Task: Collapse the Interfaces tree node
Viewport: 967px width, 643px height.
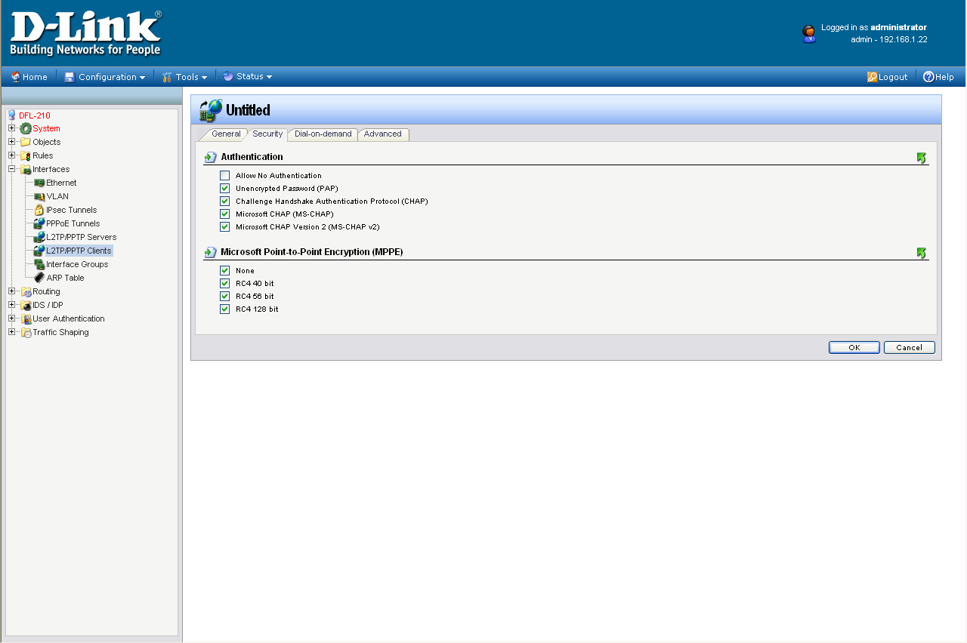Action: tap(12, 169)
